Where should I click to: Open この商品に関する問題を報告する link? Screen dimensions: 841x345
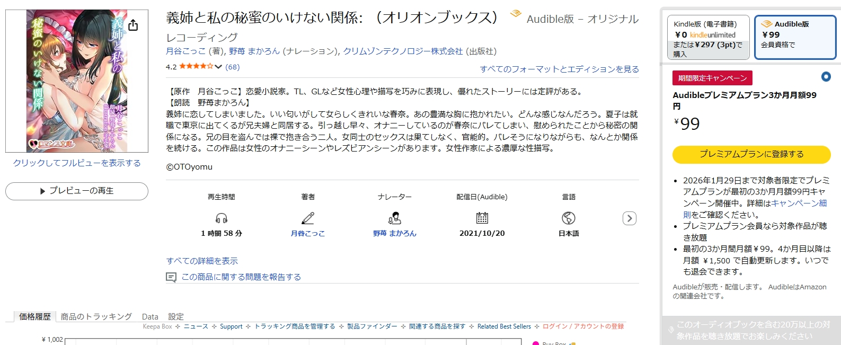[241, 277]
